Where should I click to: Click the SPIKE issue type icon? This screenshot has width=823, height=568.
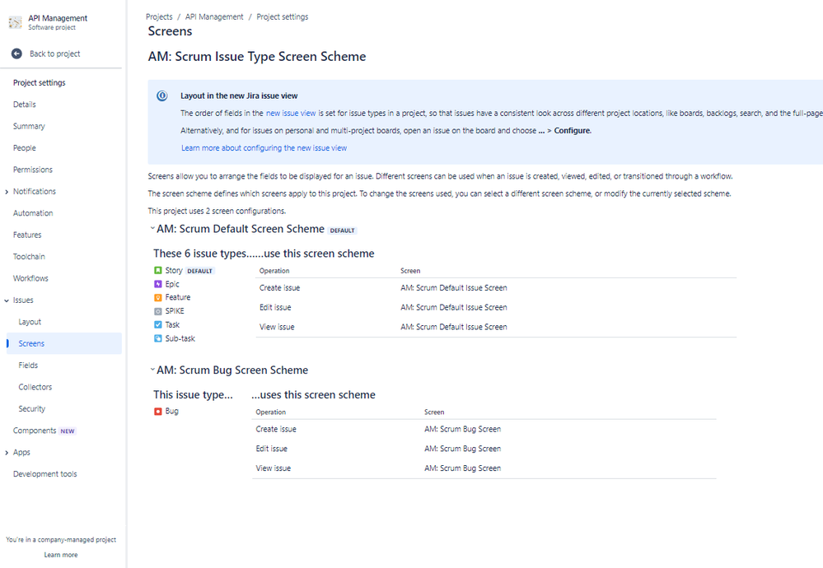coord(159,311)
